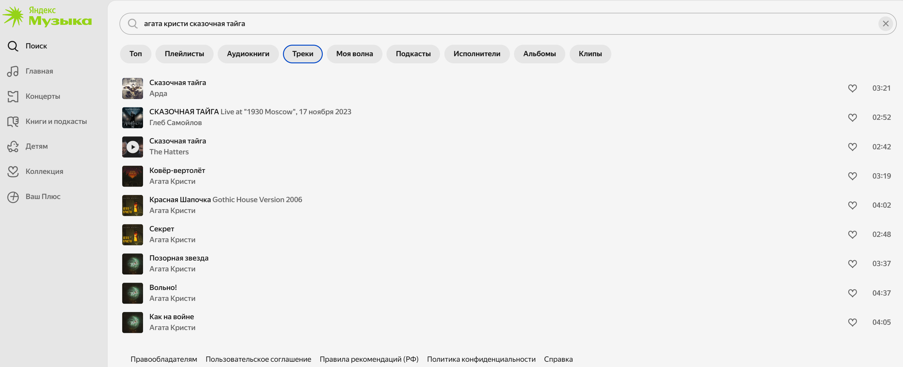Clear the search query with X button

click(886, 24)
